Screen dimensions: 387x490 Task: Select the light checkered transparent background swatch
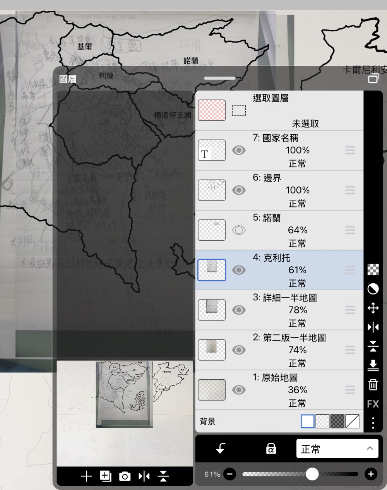(x=323, y=421)
